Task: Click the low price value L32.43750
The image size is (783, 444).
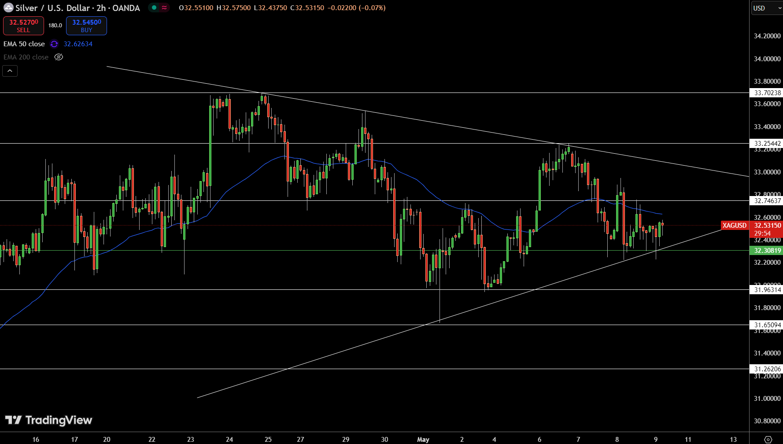Action: point(270,8)
